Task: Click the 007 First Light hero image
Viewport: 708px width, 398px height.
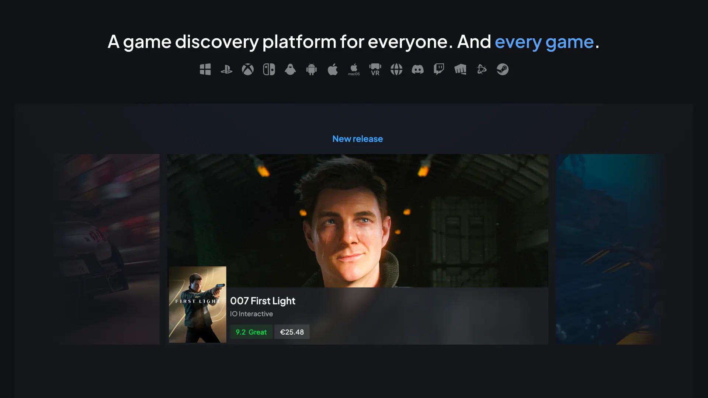Action: click(x=358, y=221)
